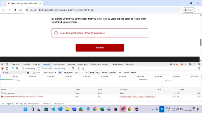
Task: Switch to the Application tab
Action: [x=83, y=64]
